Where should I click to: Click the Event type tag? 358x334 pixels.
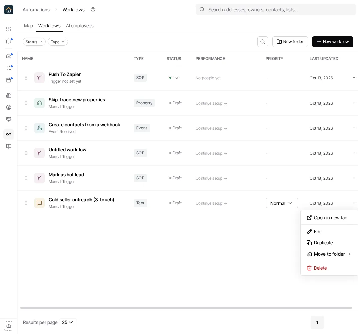pyautogui.click(x=141, y=128)
